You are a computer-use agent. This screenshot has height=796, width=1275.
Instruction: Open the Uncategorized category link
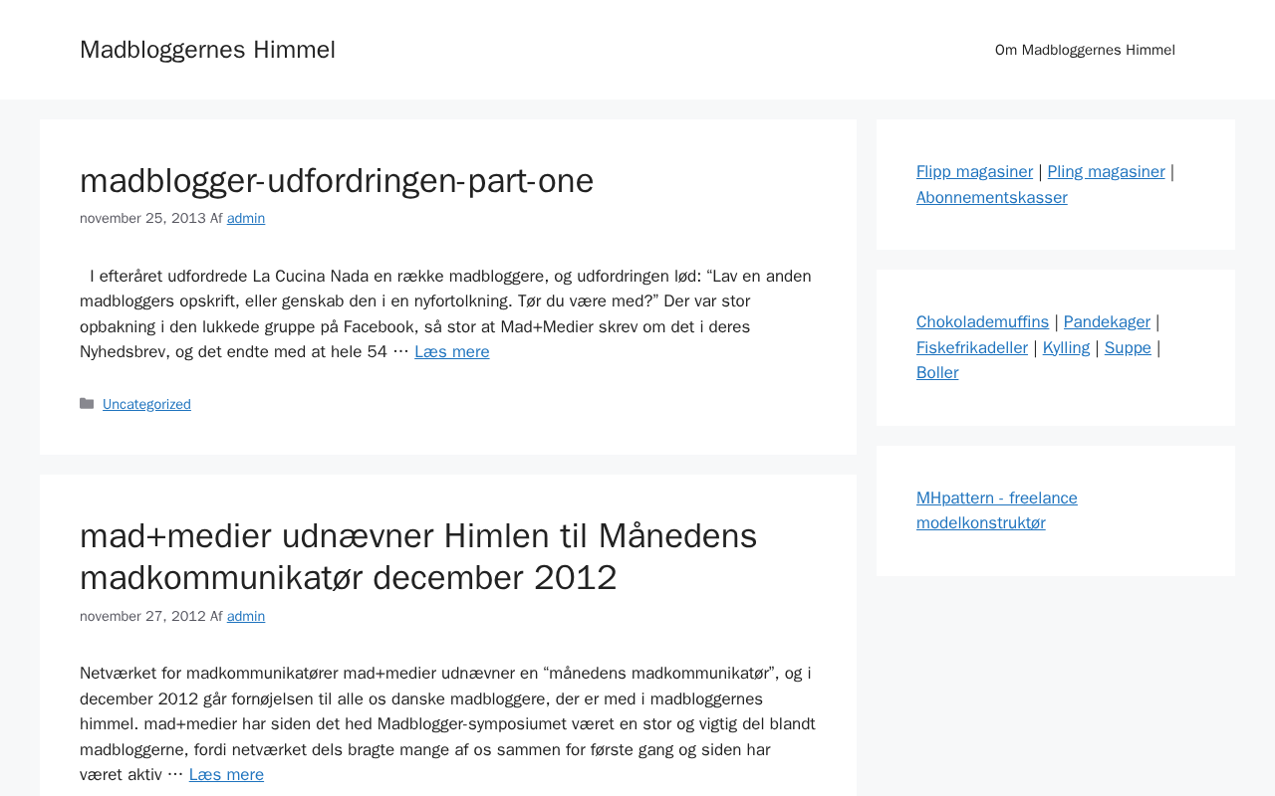[x=146, y=404]
